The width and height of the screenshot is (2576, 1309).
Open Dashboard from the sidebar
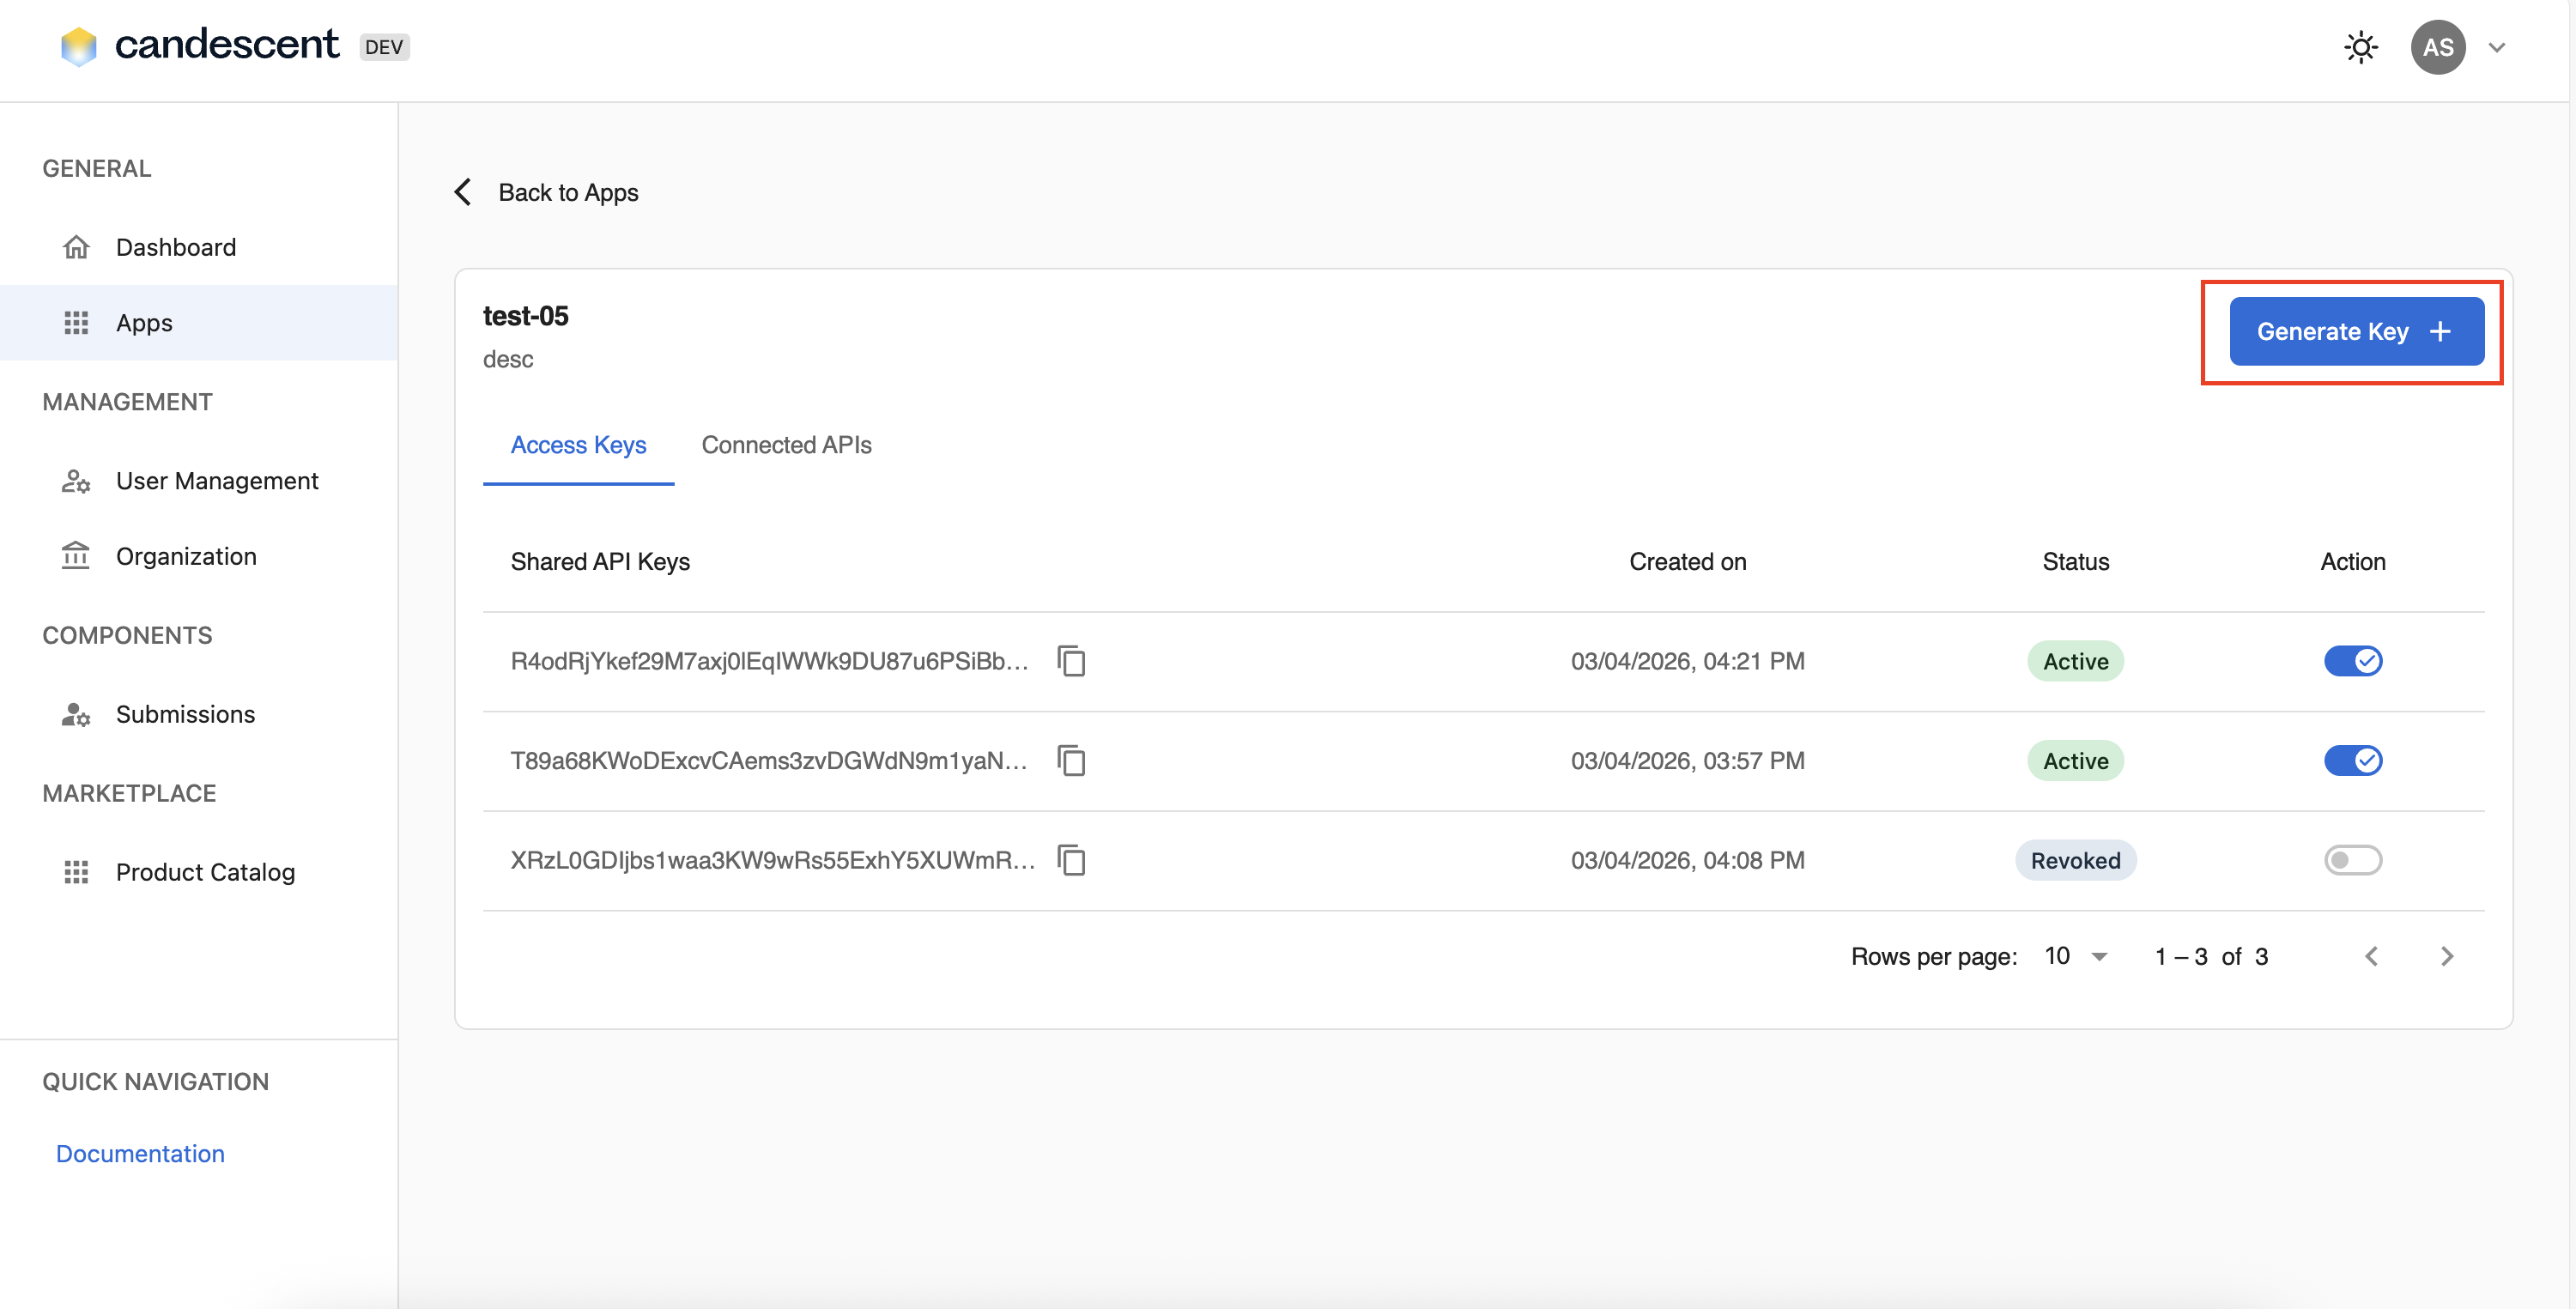pos(175,247)
